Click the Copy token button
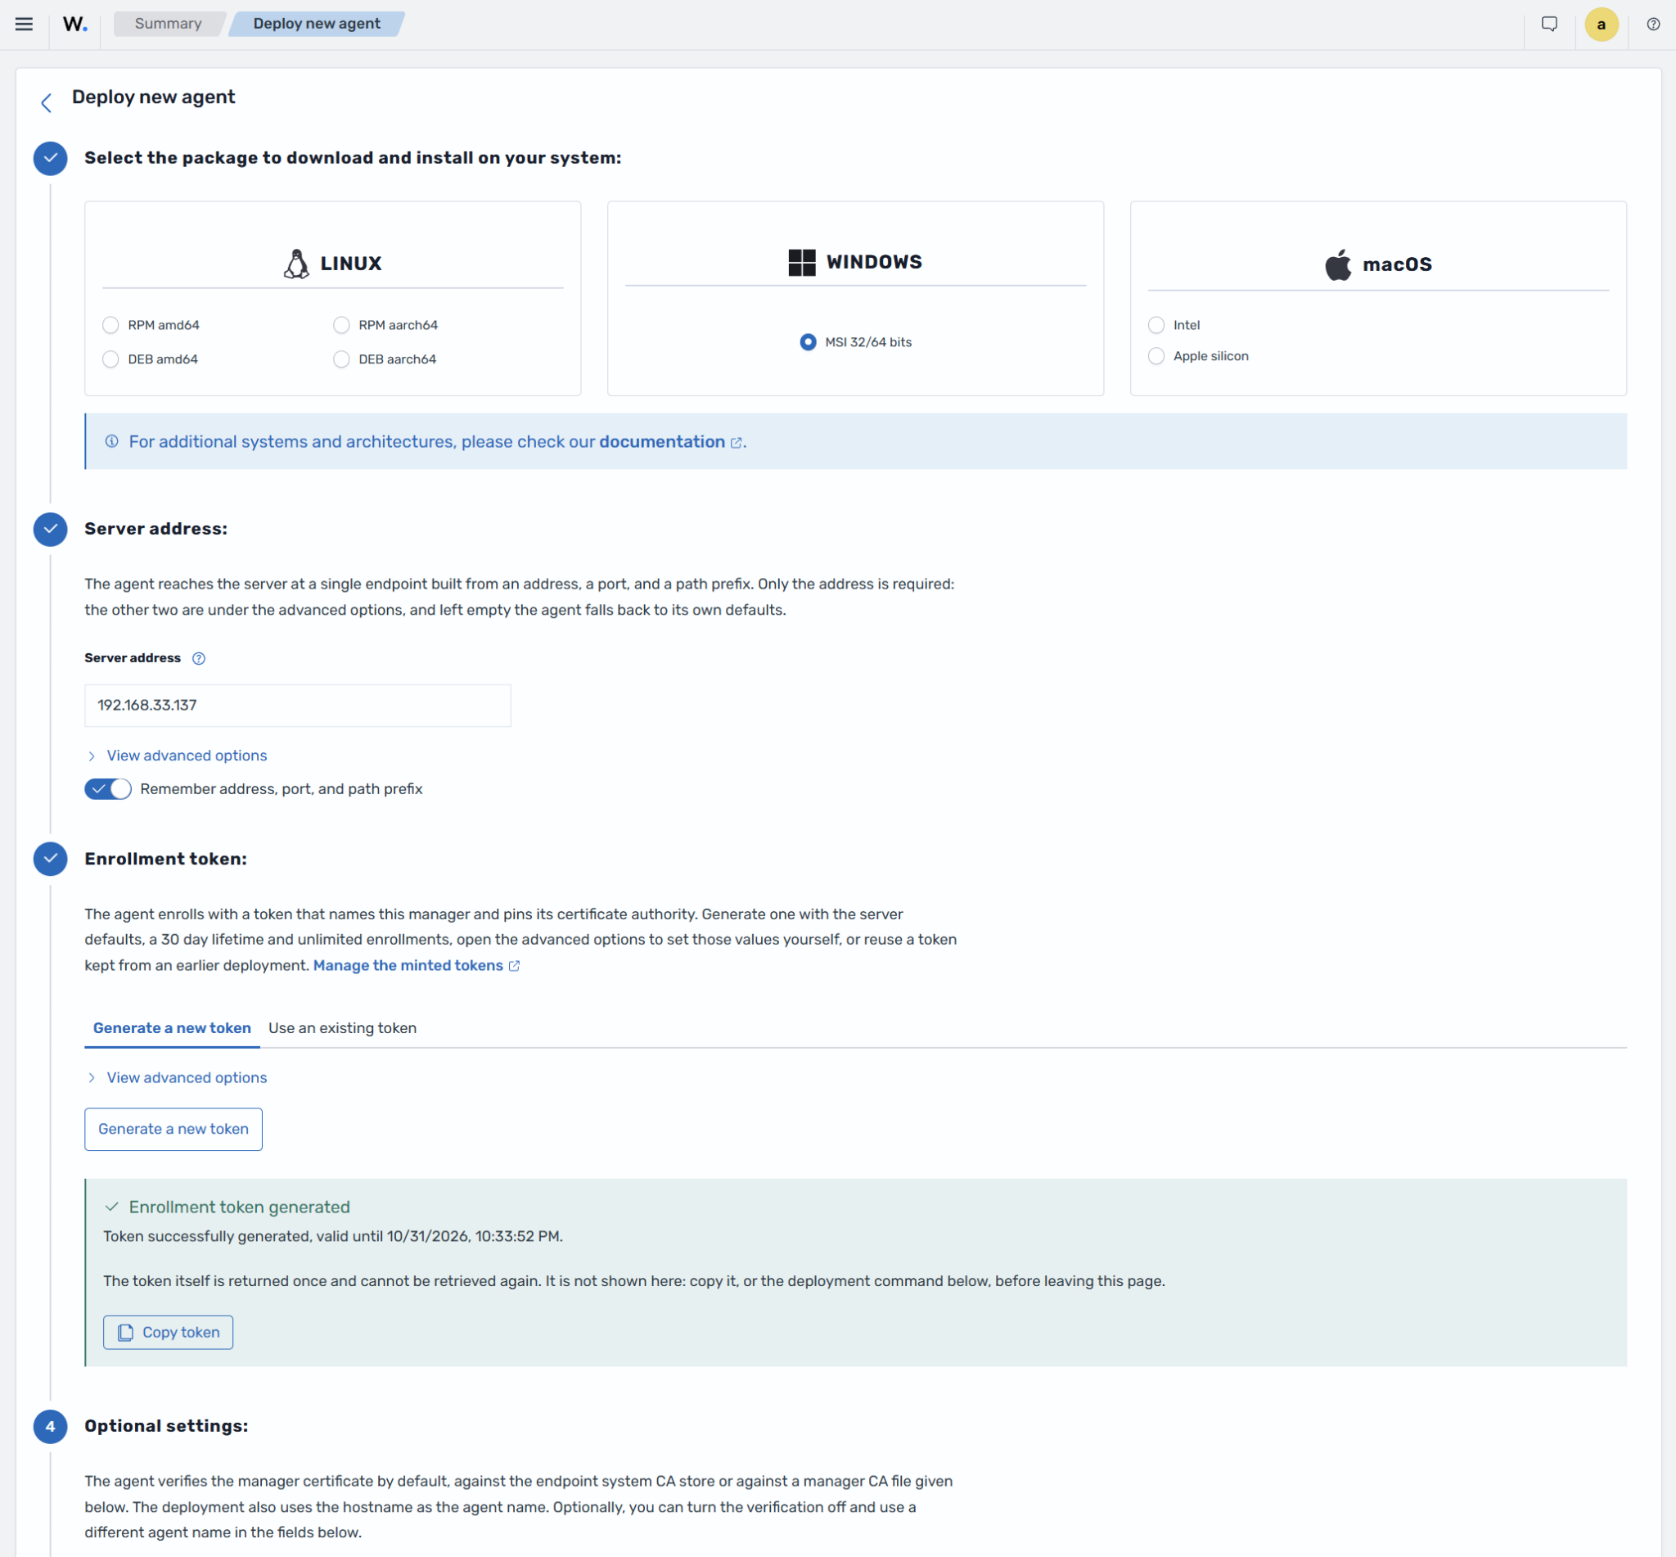This screenshot has height=1557, width=1676. click(169, 1332)
